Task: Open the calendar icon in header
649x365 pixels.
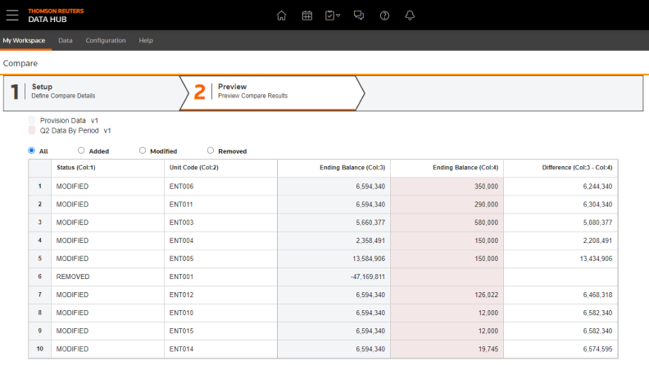Action: (x=306, y=16)
